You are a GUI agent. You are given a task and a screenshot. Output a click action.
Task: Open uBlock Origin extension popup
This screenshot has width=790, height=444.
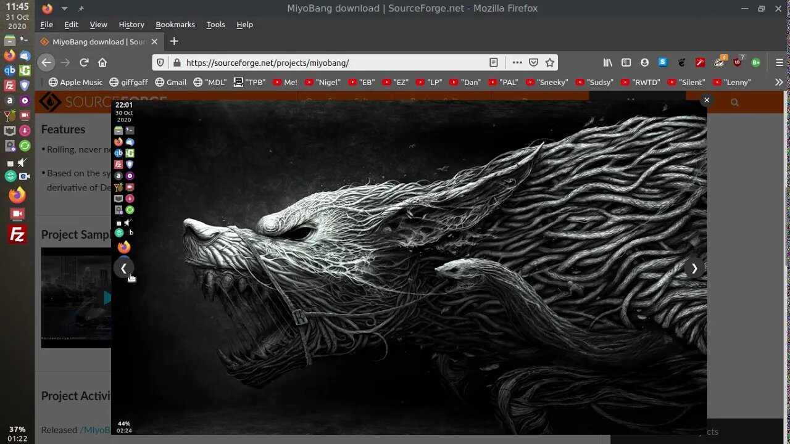pyautogui.click(x=738, y=62)
